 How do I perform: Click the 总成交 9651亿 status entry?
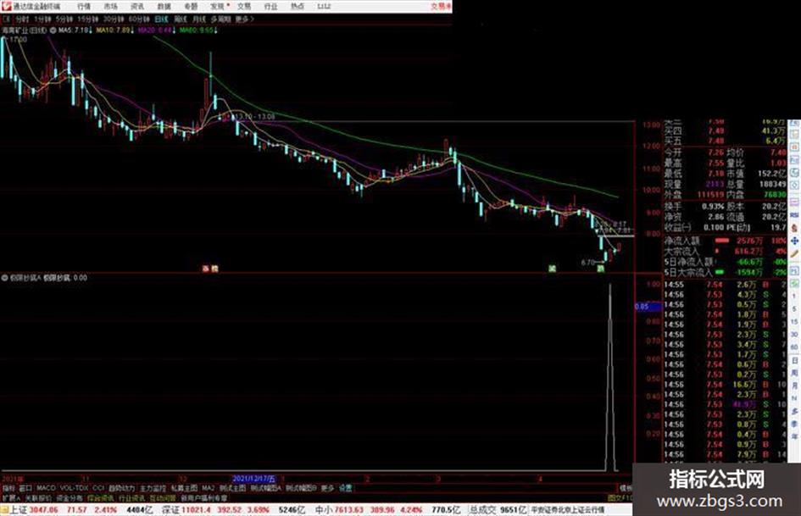(498, 510)
